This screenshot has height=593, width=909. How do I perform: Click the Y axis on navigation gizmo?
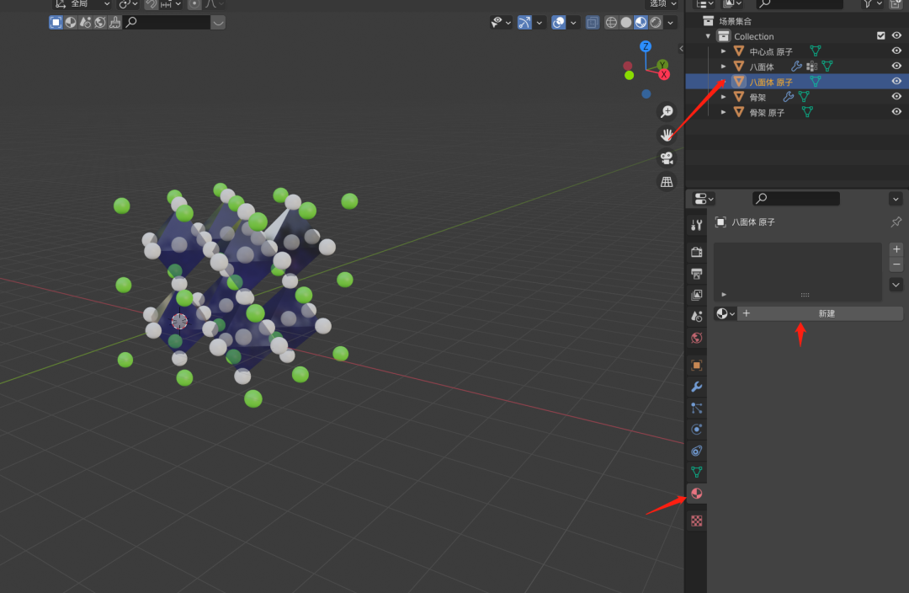coord(662,64)
